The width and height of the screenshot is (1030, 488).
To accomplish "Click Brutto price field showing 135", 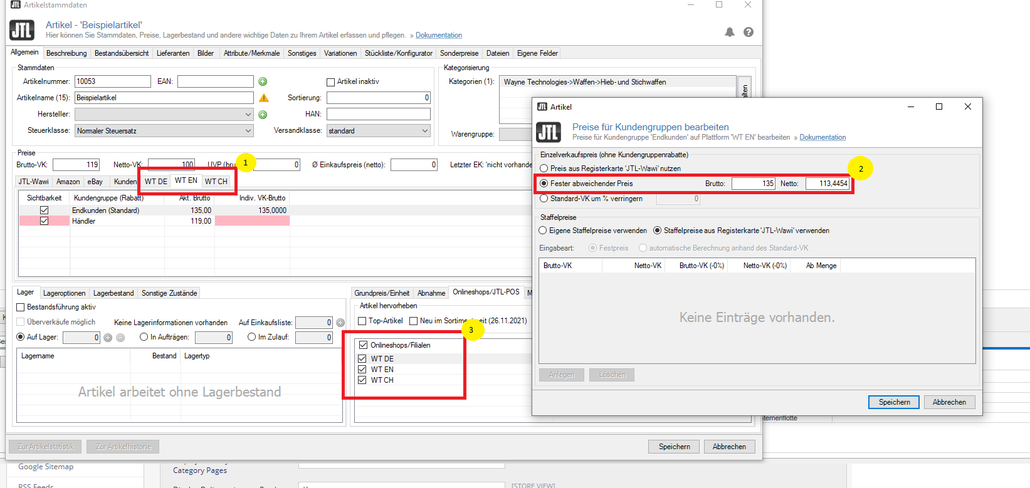I will (754, 184).
